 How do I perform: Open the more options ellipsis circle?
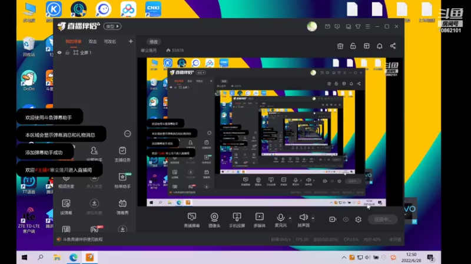(x=127, y=134)
